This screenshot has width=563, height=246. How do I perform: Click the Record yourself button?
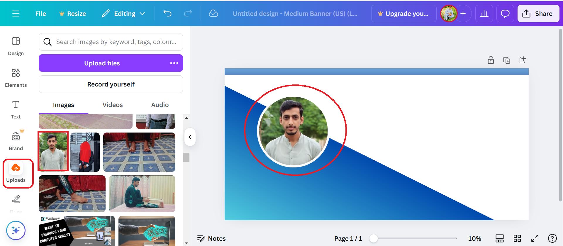click(111, 84)
